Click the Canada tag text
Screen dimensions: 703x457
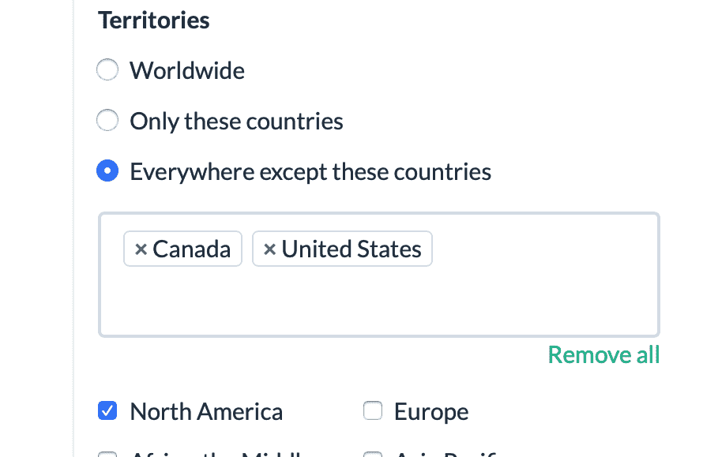[192, 249]
